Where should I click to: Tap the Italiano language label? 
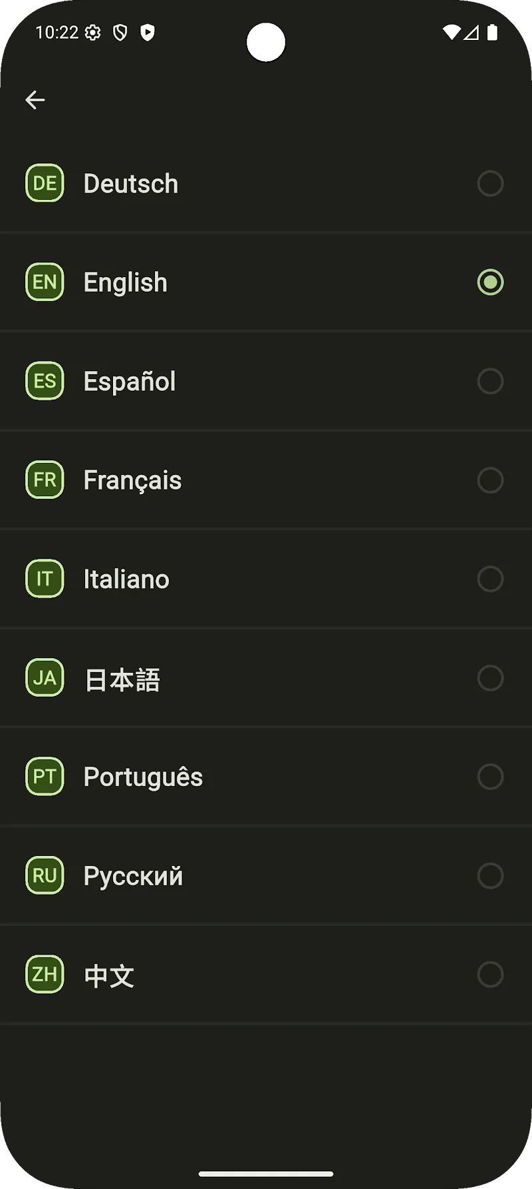click(126, 580)
